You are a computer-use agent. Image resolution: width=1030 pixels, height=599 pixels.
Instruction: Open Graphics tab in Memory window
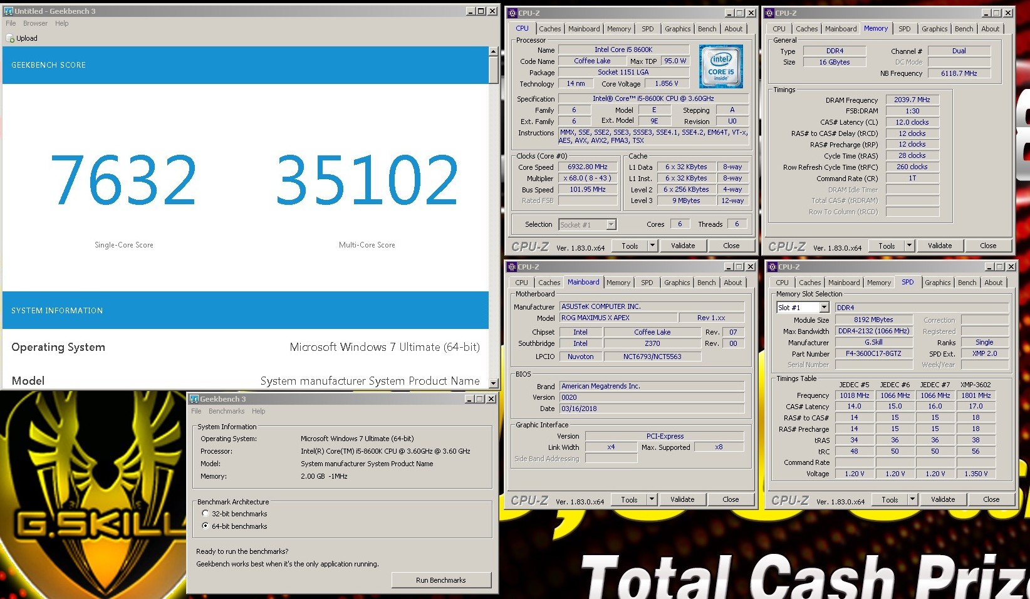[x=934, y=29]
